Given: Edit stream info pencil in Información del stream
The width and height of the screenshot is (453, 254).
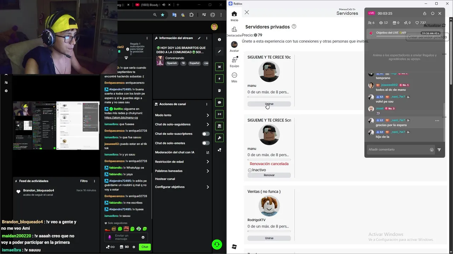Looking at the screenshot, I should pos(199,38).
